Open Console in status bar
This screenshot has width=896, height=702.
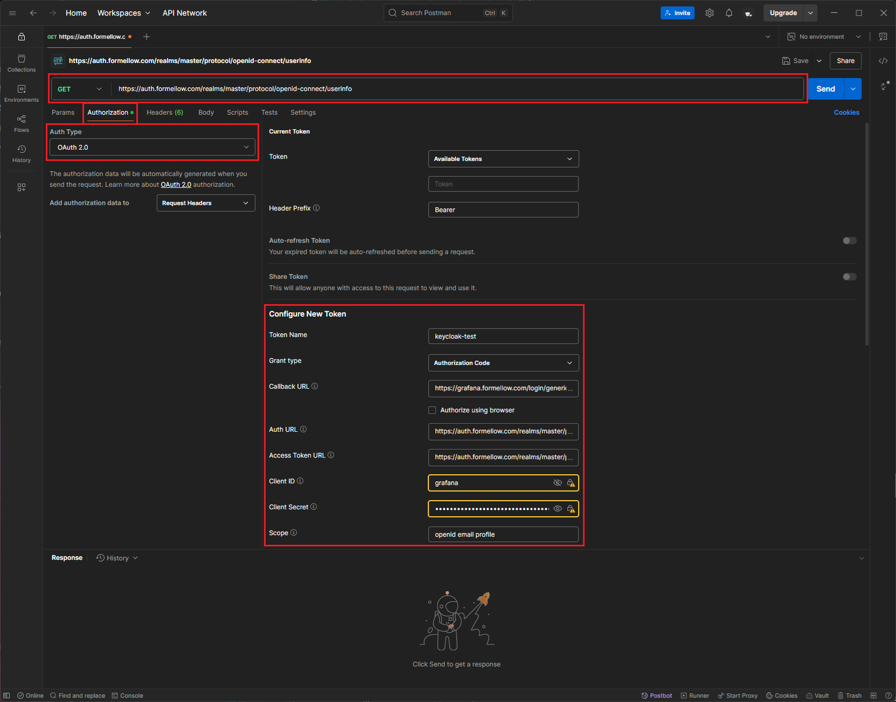[x=127, y=696]
